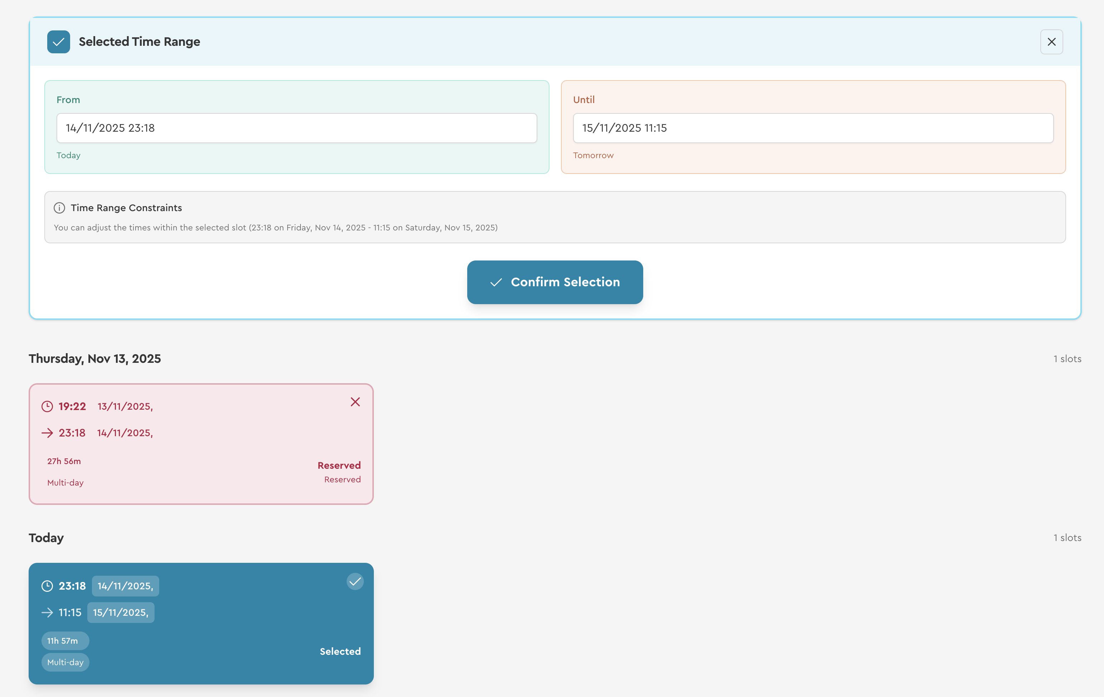Click the 11h 57m duration badge

[x=65, y=640]
